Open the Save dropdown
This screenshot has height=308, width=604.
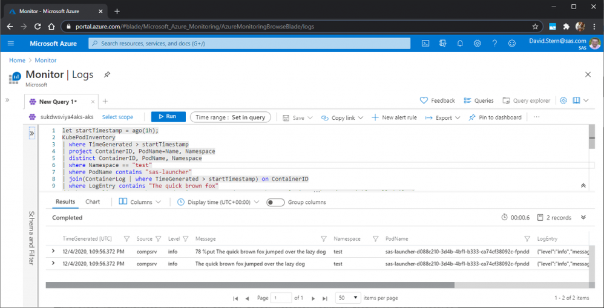(x=297, y=118)
